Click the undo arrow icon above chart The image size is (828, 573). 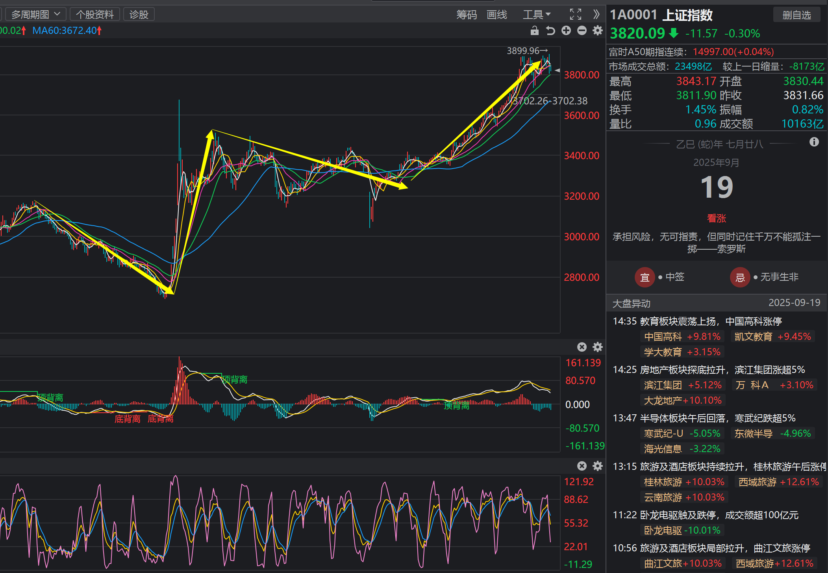pyautogui.click(x=550, y=31)
